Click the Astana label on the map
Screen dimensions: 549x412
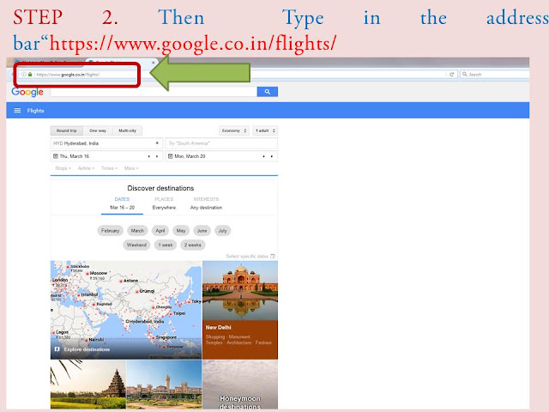(130, 281)
